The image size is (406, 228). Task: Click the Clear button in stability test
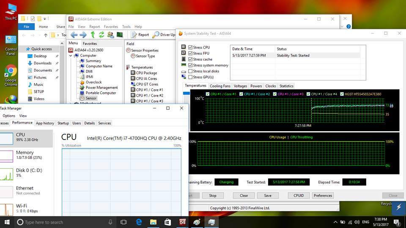point(244,195)
